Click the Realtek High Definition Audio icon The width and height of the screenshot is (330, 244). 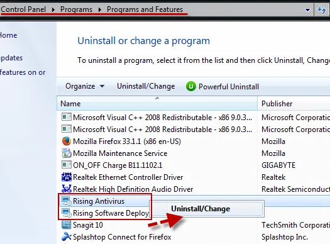66,189
